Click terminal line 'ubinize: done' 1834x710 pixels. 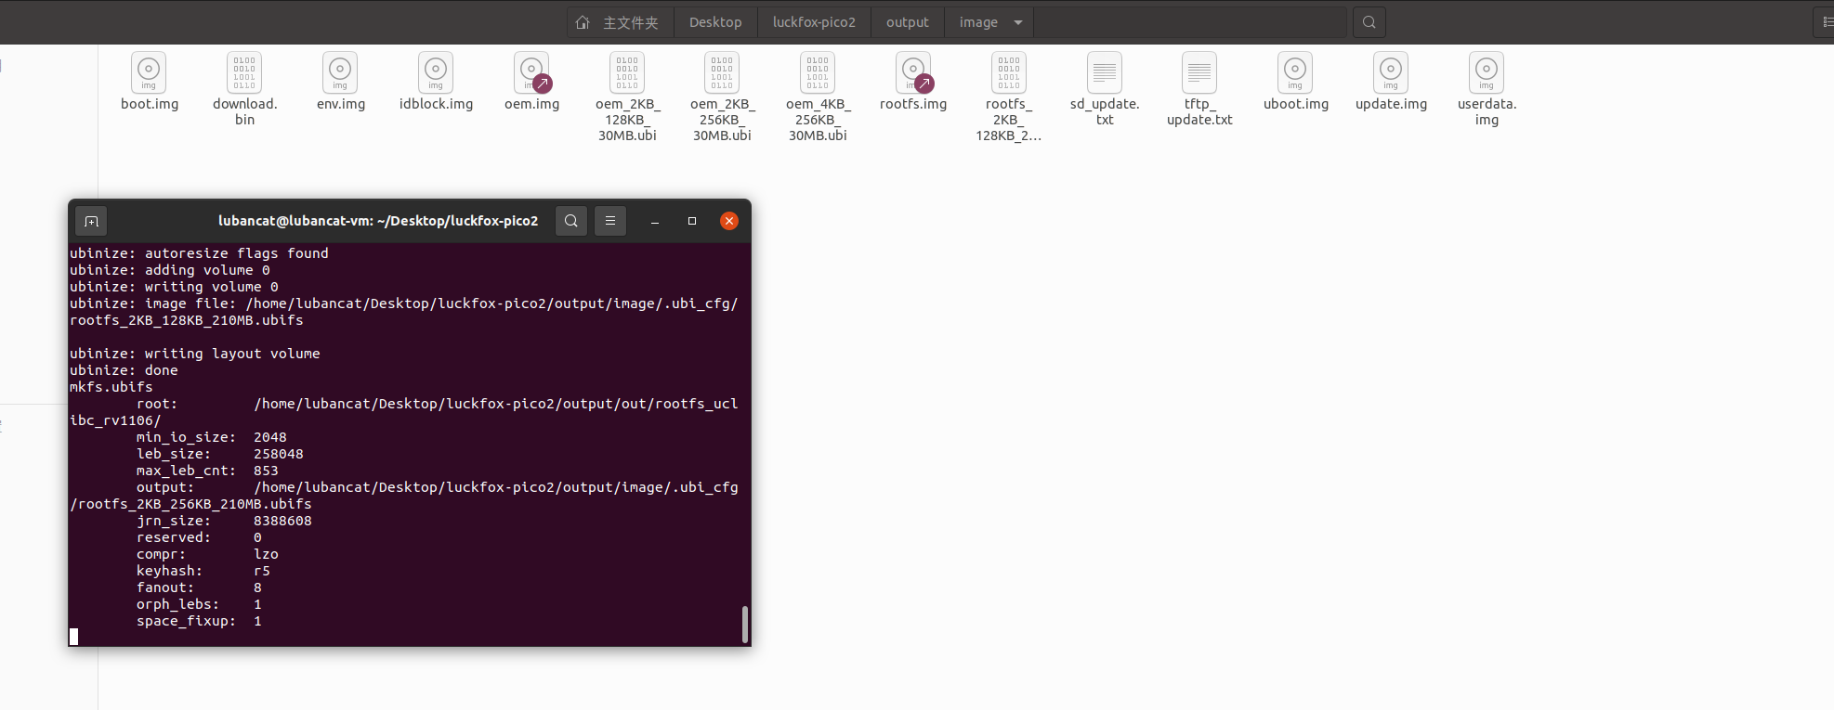[124, 370]
